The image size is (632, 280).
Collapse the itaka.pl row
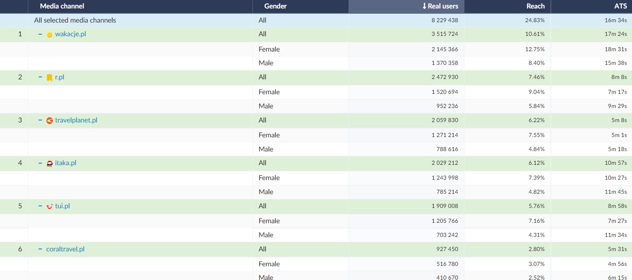click(x=40, y=163)
